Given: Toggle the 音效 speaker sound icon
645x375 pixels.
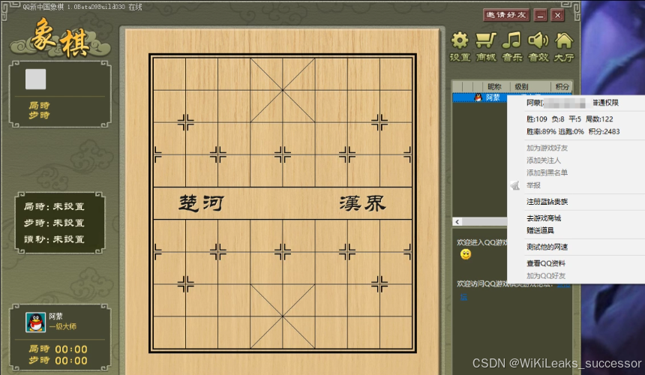Looking at the screenshot, I should pyautogui.click(x=538, y=46).
